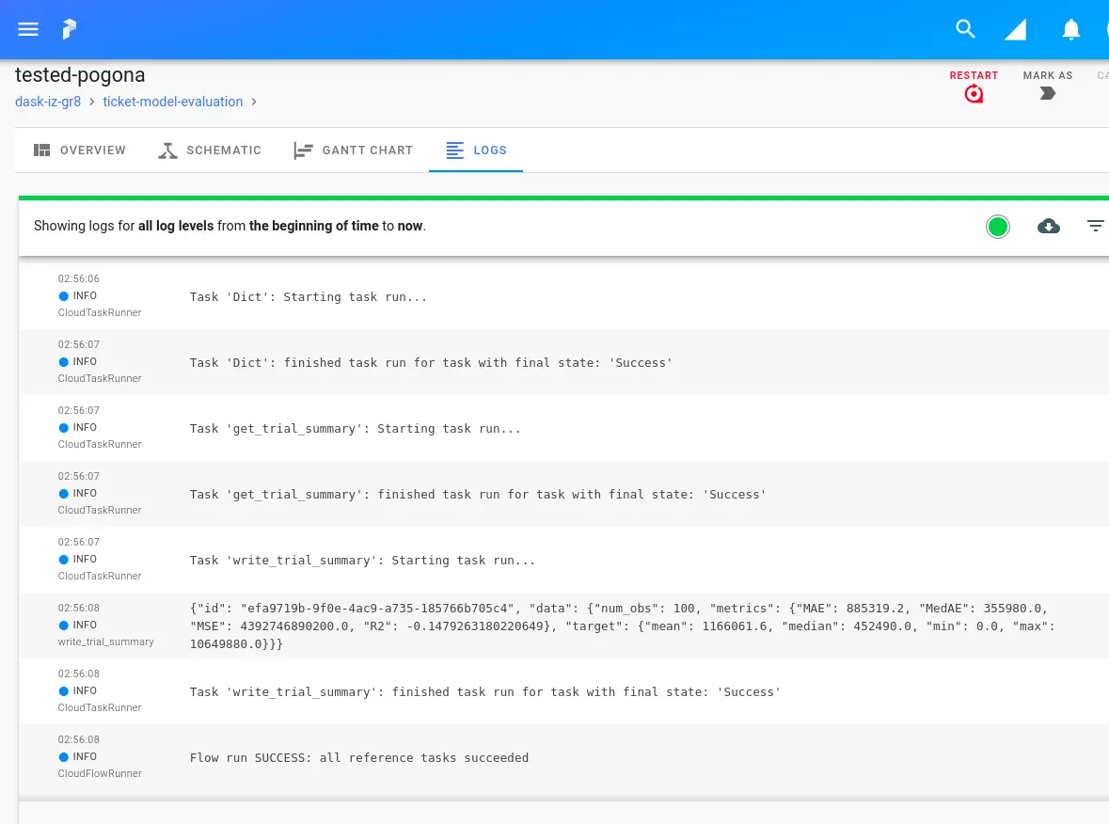Select the write_trial_summary JSON log entry
Screen dimensions: 1109x824
coord(564,626)
